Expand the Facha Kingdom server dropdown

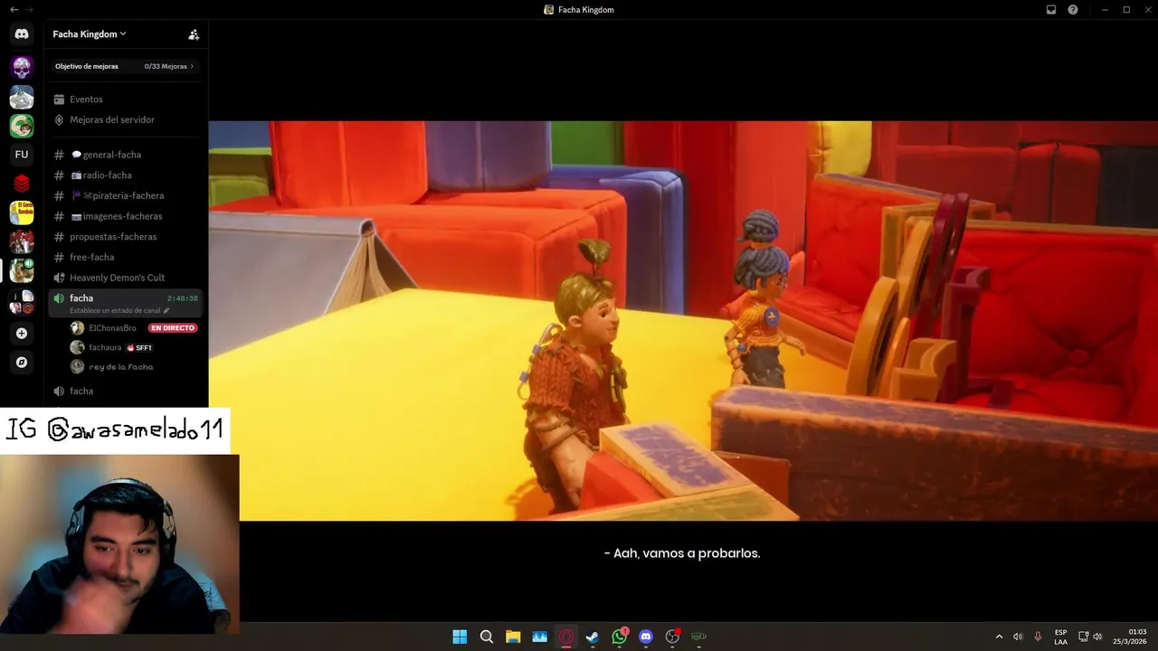tap(90, 34)
